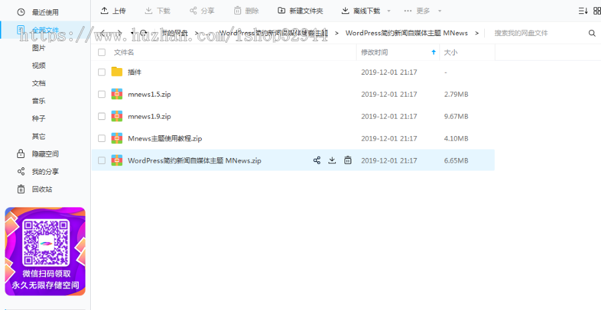Viewport: 601px width, 310px height.
Task: Open 隐藏空间 in sidebar
Action: tap(45, 154)
